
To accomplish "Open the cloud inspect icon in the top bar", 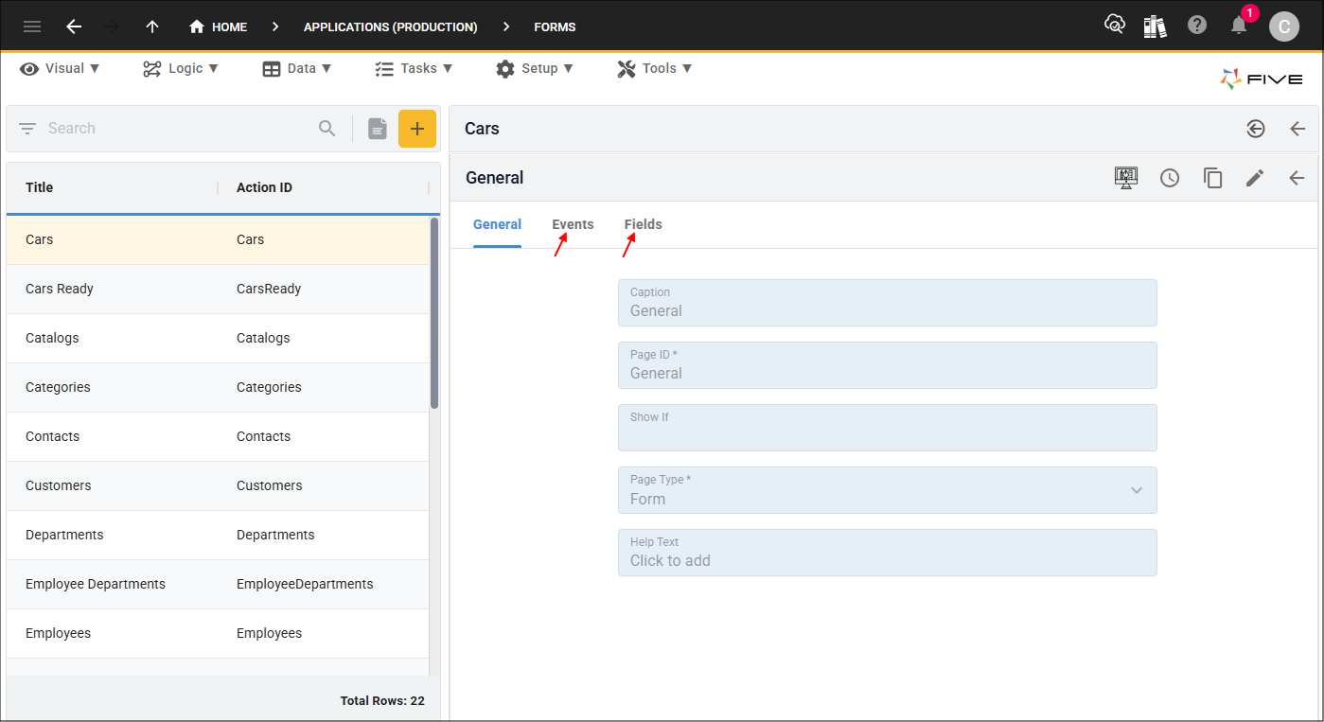I will point(1115,26).
